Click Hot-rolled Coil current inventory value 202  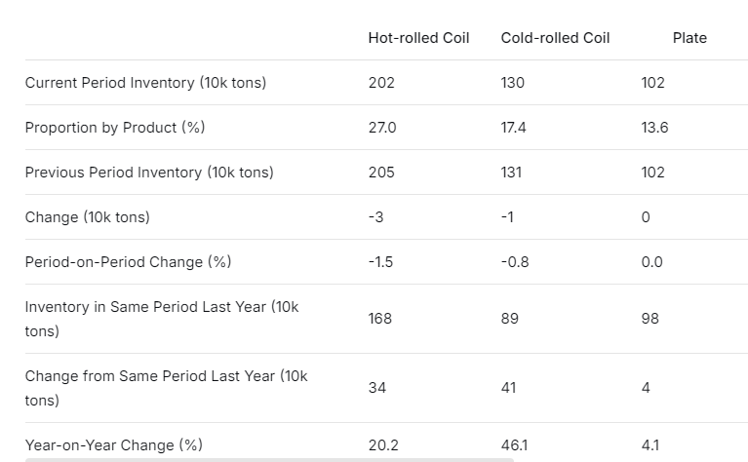click(x=381, y=83)
